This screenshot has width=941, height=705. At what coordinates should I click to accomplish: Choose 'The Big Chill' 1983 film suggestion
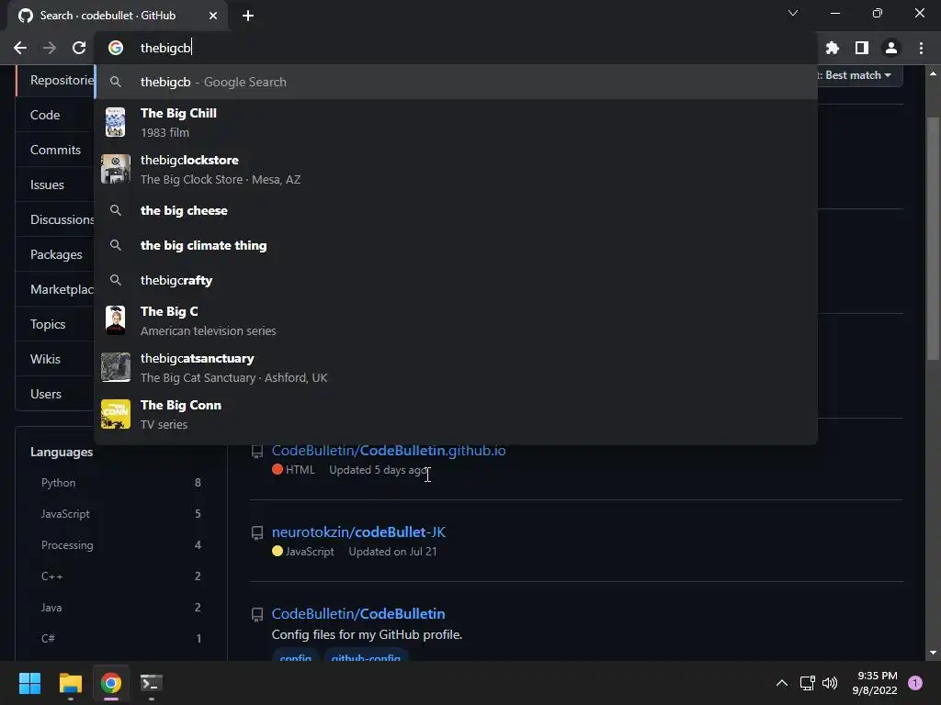456,122
